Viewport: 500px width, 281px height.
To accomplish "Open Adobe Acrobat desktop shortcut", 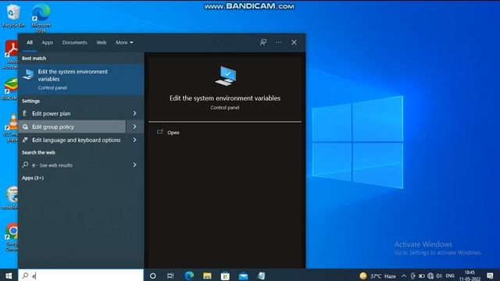I will (11, 55).
